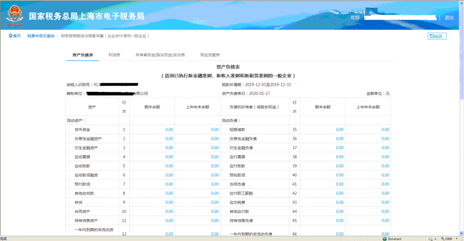Click 持有待售负债 上年年末余额 value
464x241 pixels.
pyautogui.click(x=385, y=220)
